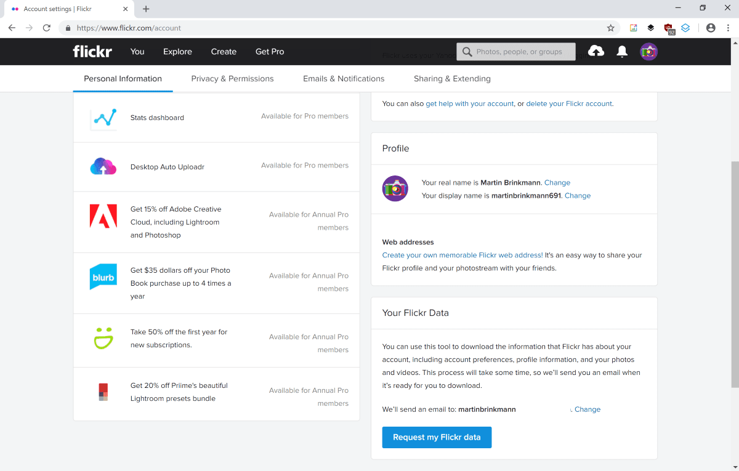Open notifications bell icon
The image size is (739, 471).
(x=622, y=52)
